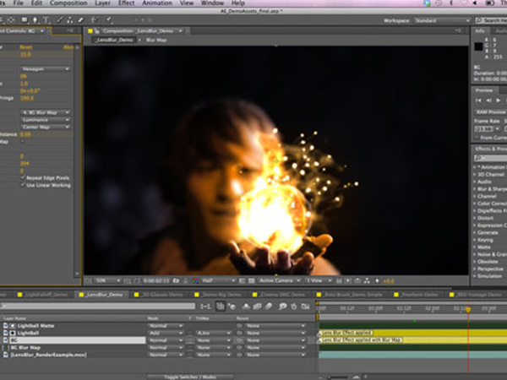The height and width of the screenshot is (380, 507).
Task: Click the RAM Preview button
Action: (x=490, y=111)
